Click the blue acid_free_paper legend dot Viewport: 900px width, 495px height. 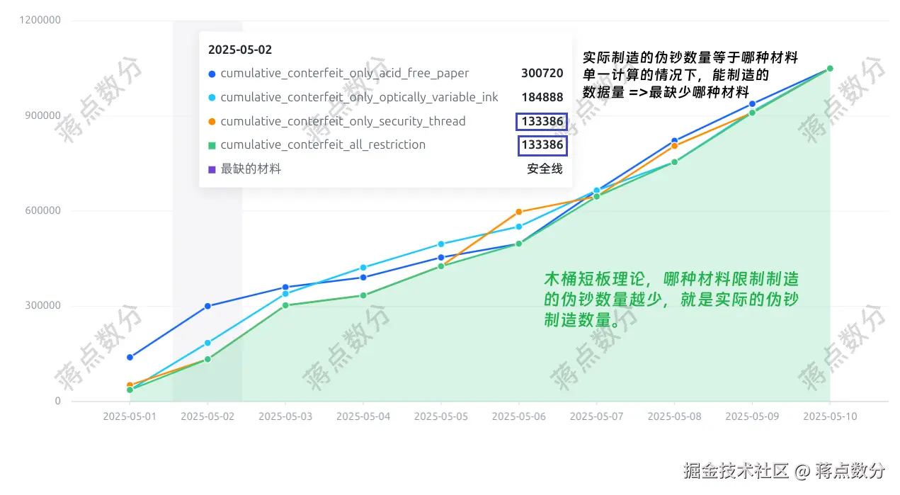(x=211, y=73)
